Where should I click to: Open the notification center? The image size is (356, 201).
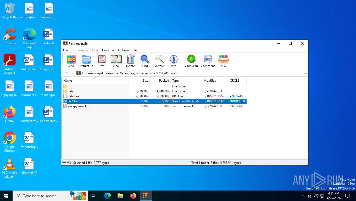(x=347, y=196)
